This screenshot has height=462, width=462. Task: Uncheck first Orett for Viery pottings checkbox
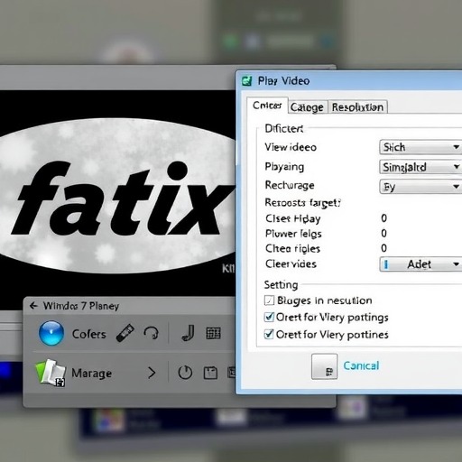click(x=269, y=317)
